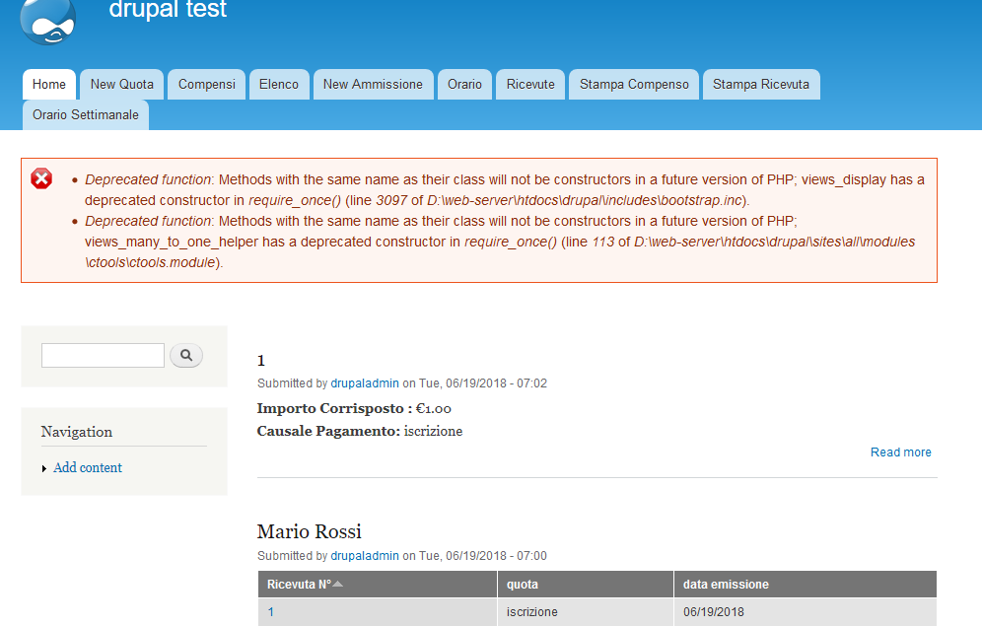Click into the search text field
982x626 pixels.
[x=103, y=356]
